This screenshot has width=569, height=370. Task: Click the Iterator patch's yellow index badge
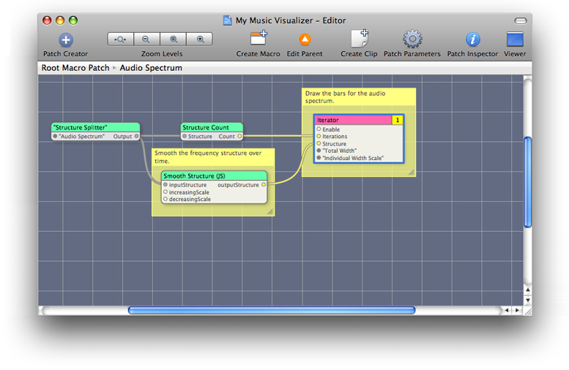coord(397,120)
